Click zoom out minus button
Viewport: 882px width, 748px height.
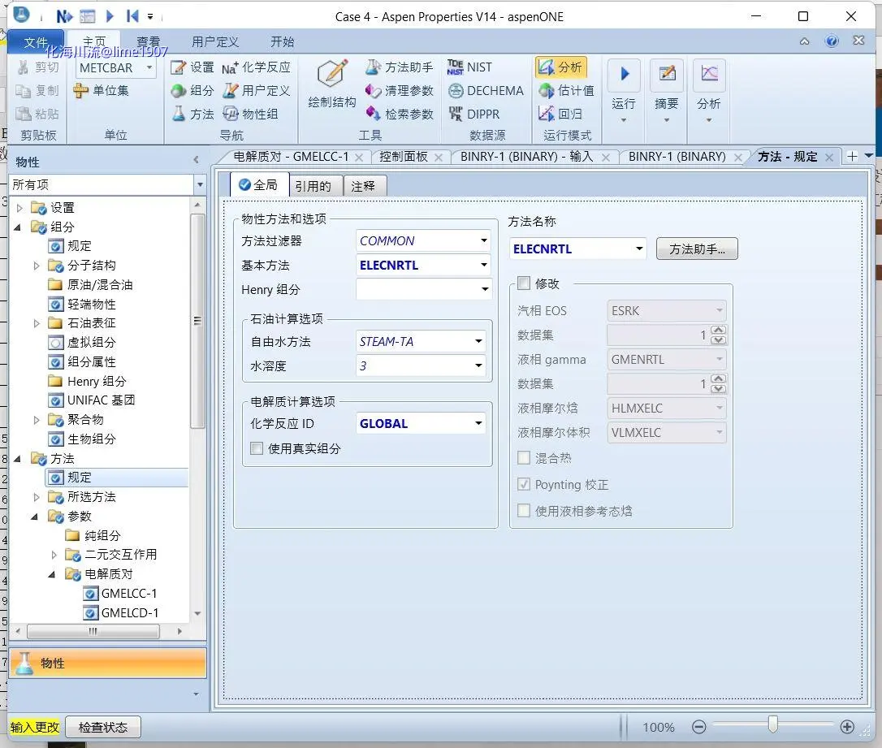[x=698, y=727]
